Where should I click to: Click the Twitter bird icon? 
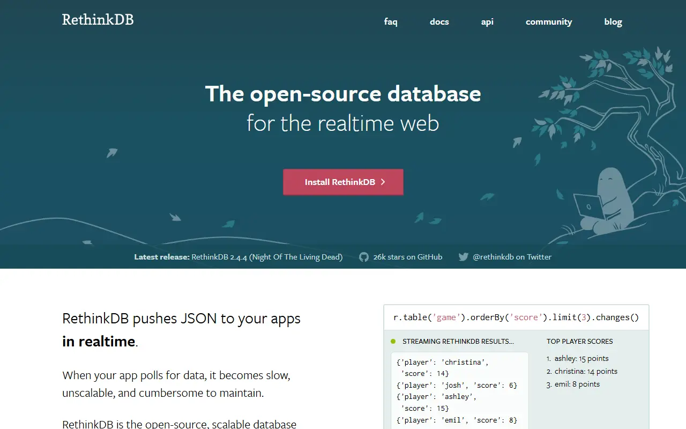click(464, 257)
